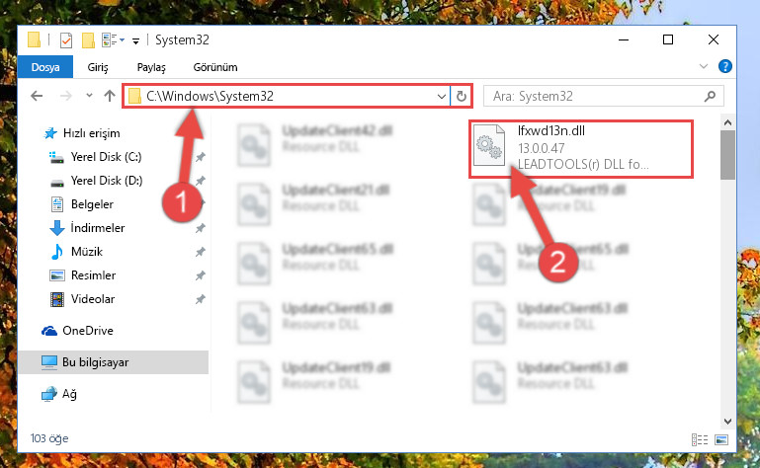The height and width of the screenshot is (468, 760).
Task: Refresh the System32 folder view
Action: tap(462, 96)
